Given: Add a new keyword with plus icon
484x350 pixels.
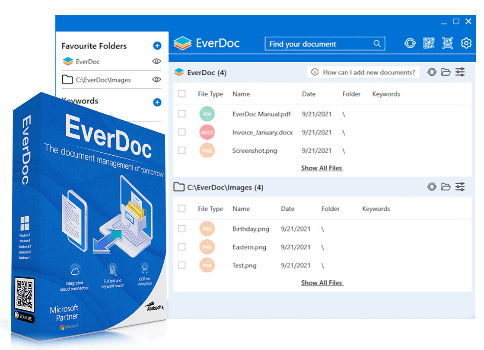Looking at the screenshot, I should (x=157, y=102).
